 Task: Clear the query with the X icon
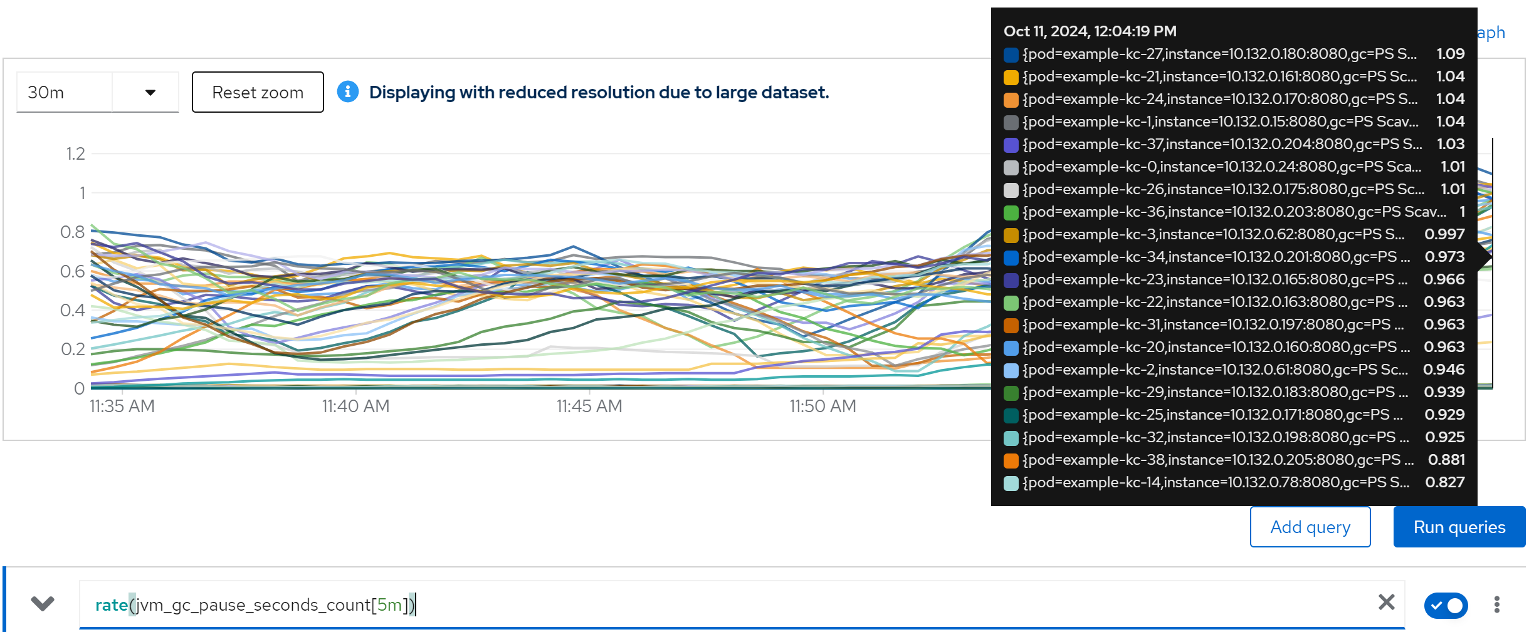pyautogui.click(x=1386, y=603)
